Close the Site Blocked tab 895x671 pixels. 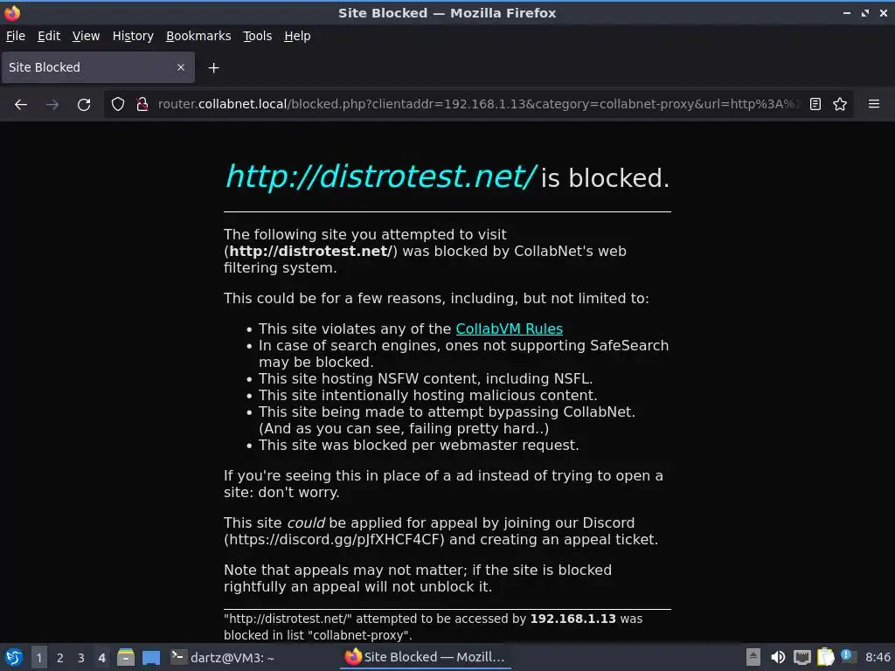click(181, 67)
